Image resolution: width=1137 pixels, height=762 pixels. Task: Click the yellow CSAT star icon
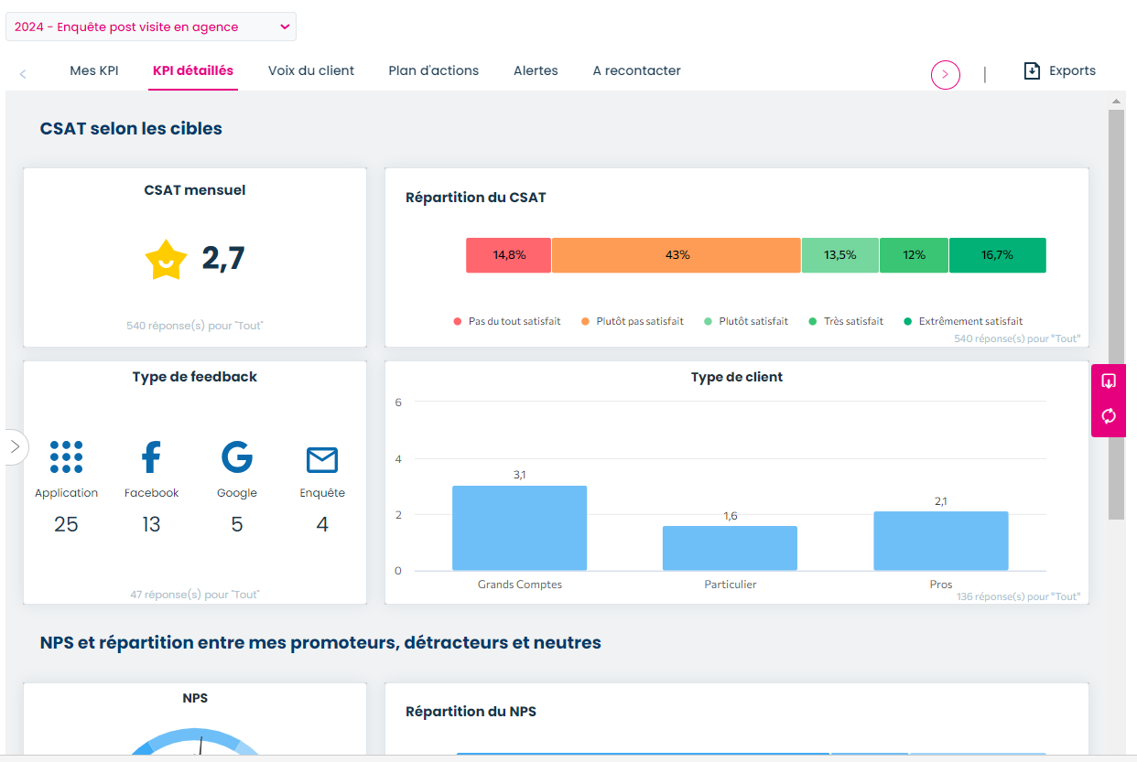[167, 259]
